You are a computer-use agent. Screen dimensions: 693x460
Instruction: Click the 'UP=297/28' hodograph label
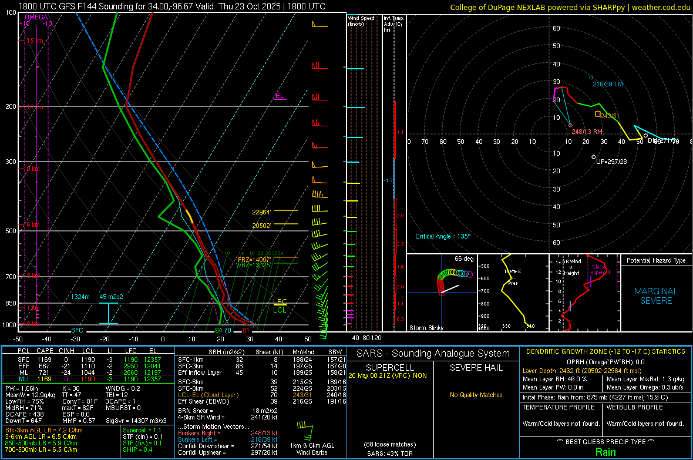tap(611, 162)
